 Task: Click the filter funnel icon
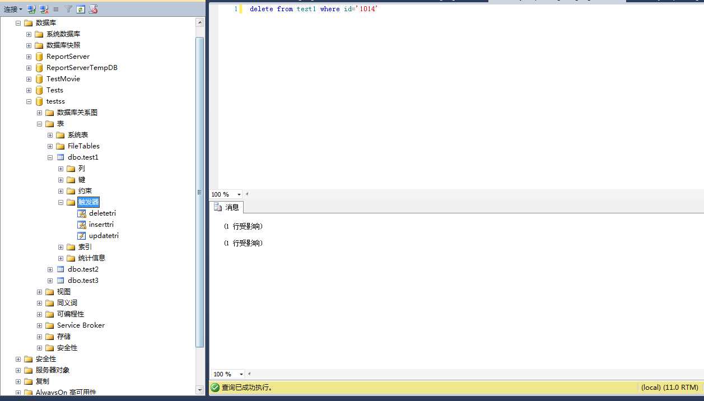pyautogui.click(x=68, y=10)
